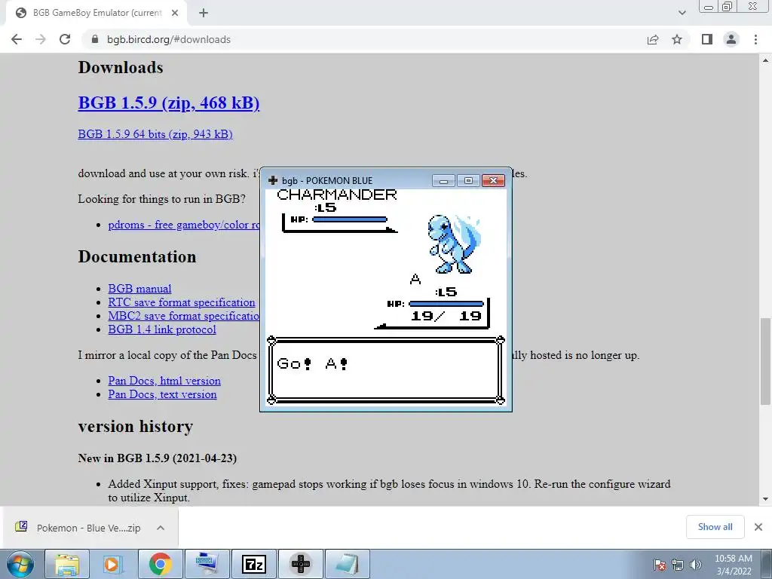The image size is (772, 579).
Task: Switch to Chrome in the taskbar
Action: point(160,564)
